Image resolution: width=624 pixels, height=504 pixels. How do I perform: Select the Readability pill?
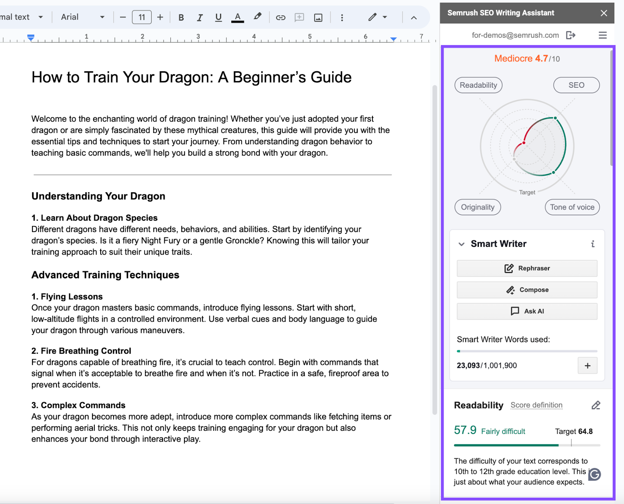point(478,85)
